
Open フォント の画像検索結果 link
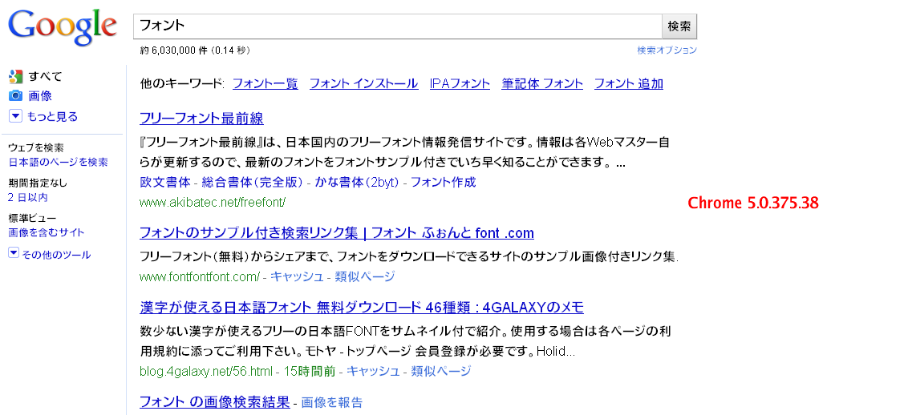point(214,401)
